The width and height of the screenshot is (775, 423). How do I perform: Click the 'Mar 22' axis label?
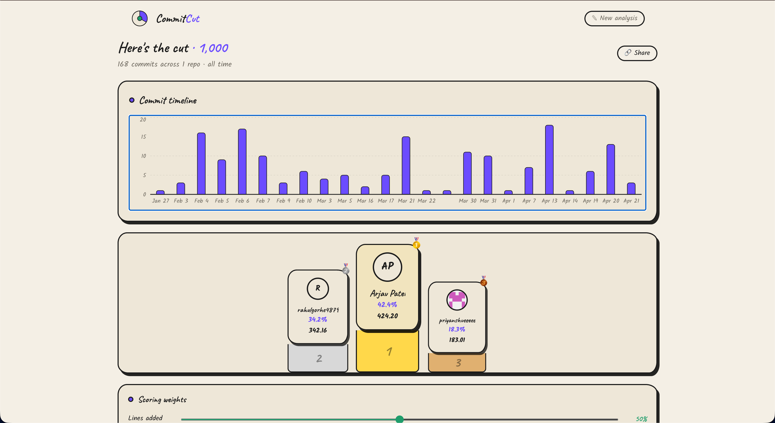[426, 200]
